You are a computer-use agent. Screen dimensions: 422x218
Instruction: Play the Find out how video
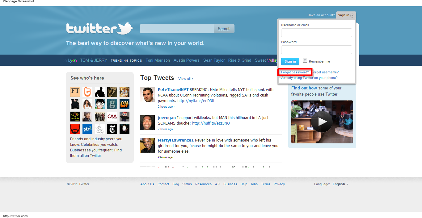tap(322, 121)
